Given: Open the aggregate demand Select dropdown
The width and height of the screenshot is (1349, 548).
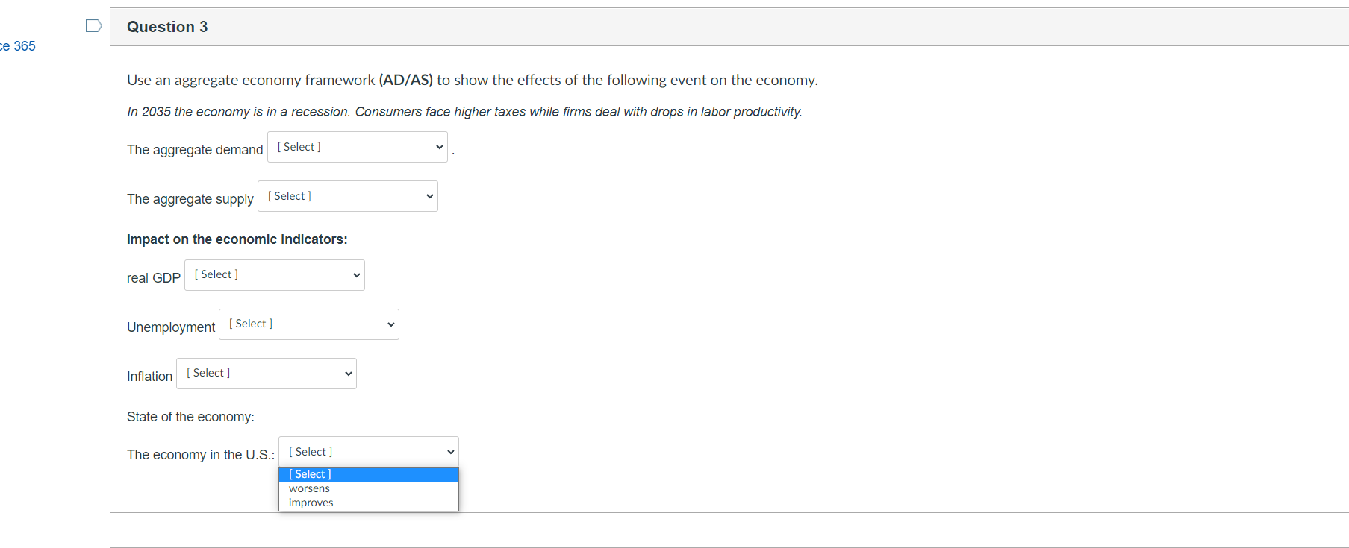Looking at the screenshot, I should [357, 146].
